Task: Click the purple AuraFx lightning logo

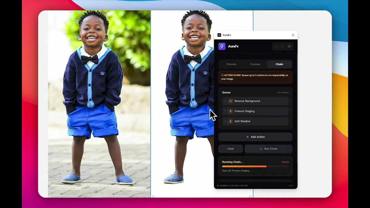Action: click(222, 46)
